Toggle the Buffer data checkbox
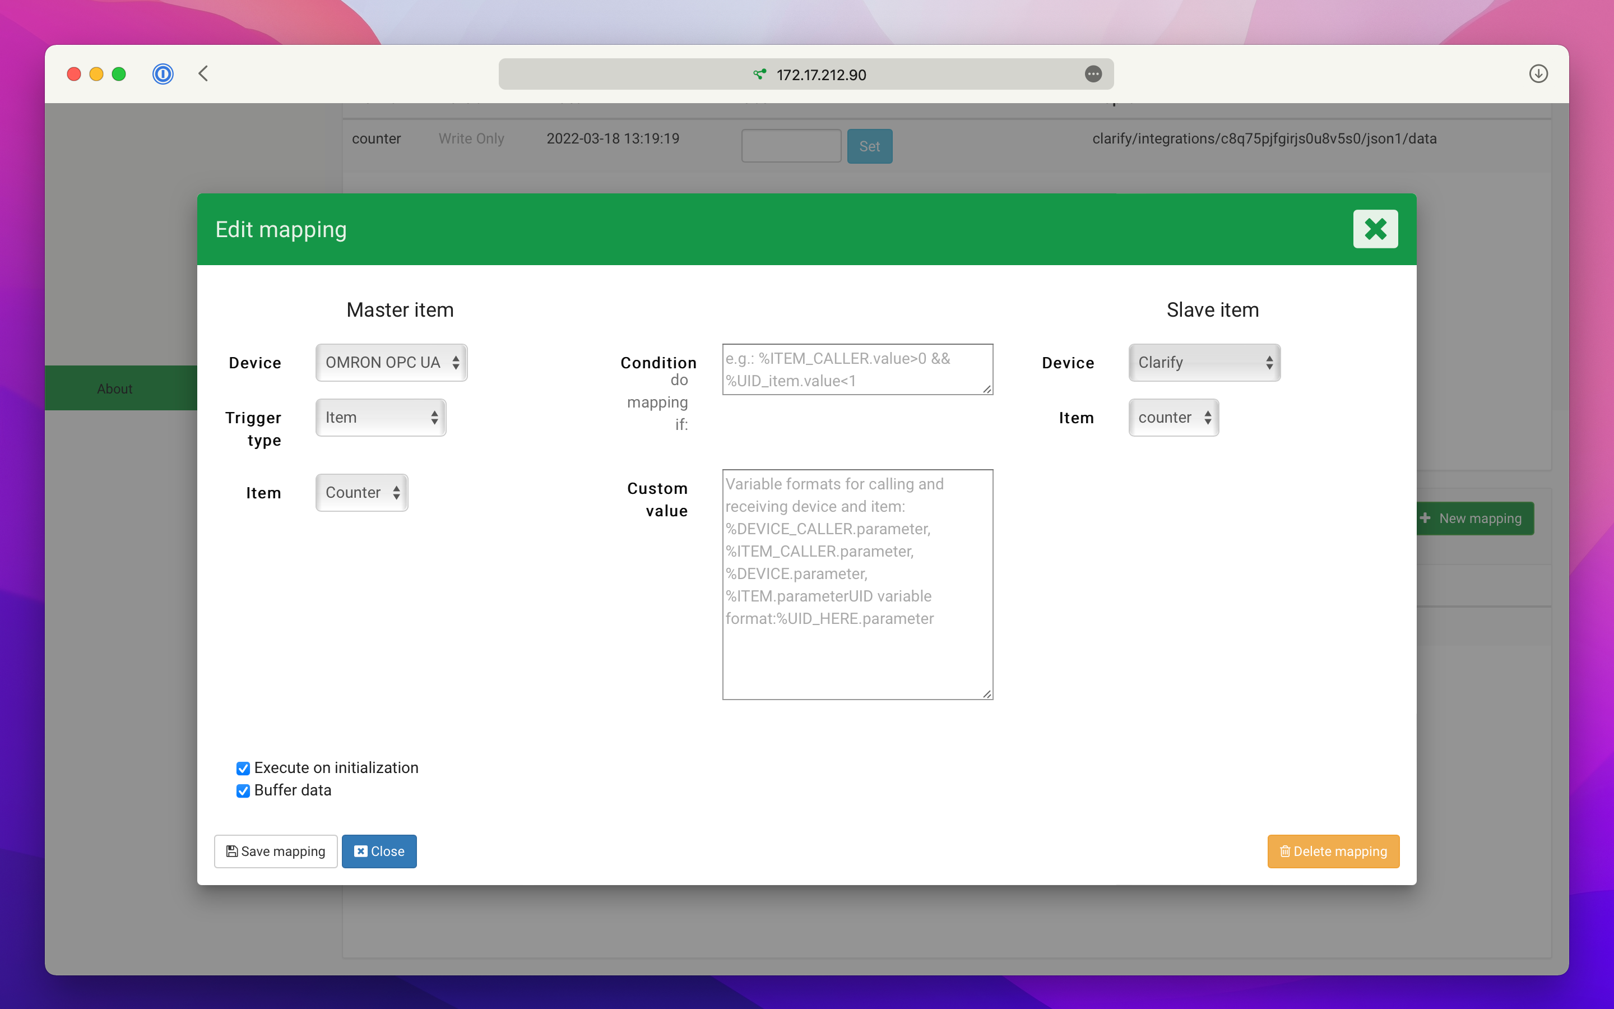The height and width of the screenshot is (1009, 1614). pyautogui.click(x=243, y=791)
